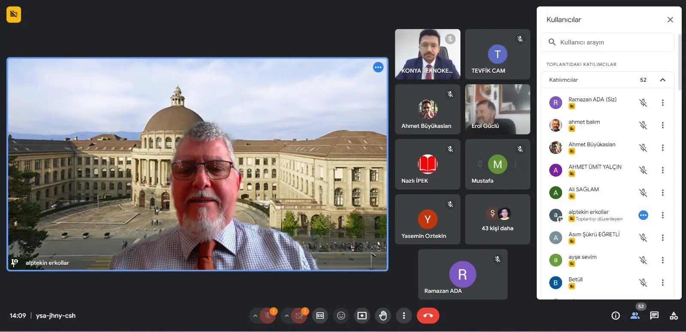Viewport: 686px width, 332px height.
Task: Expand microphone audio settings arrow
Action: click(x=255, y=316)
